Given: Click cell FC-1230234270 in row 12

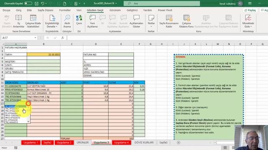Looking at the screenshot, I should coord(16,86).
